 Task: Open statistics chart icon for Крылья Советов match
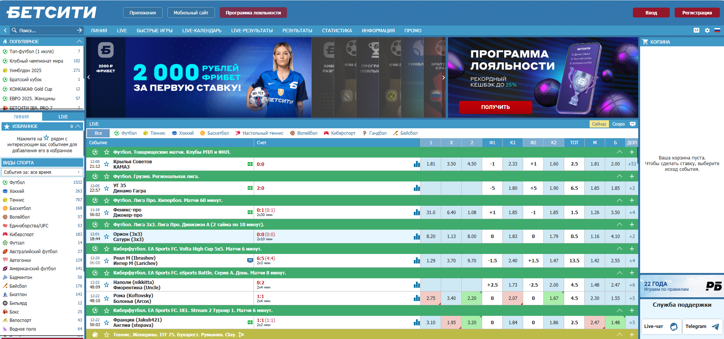[417, 164]
